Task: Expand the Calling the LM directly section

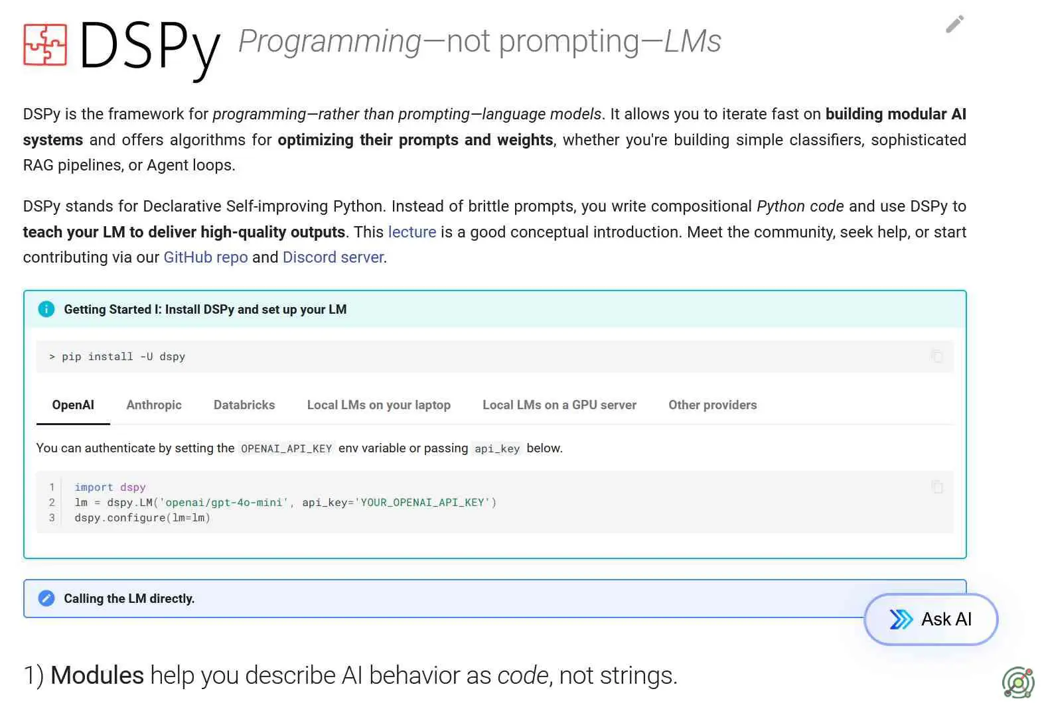Action: [494, 598]
